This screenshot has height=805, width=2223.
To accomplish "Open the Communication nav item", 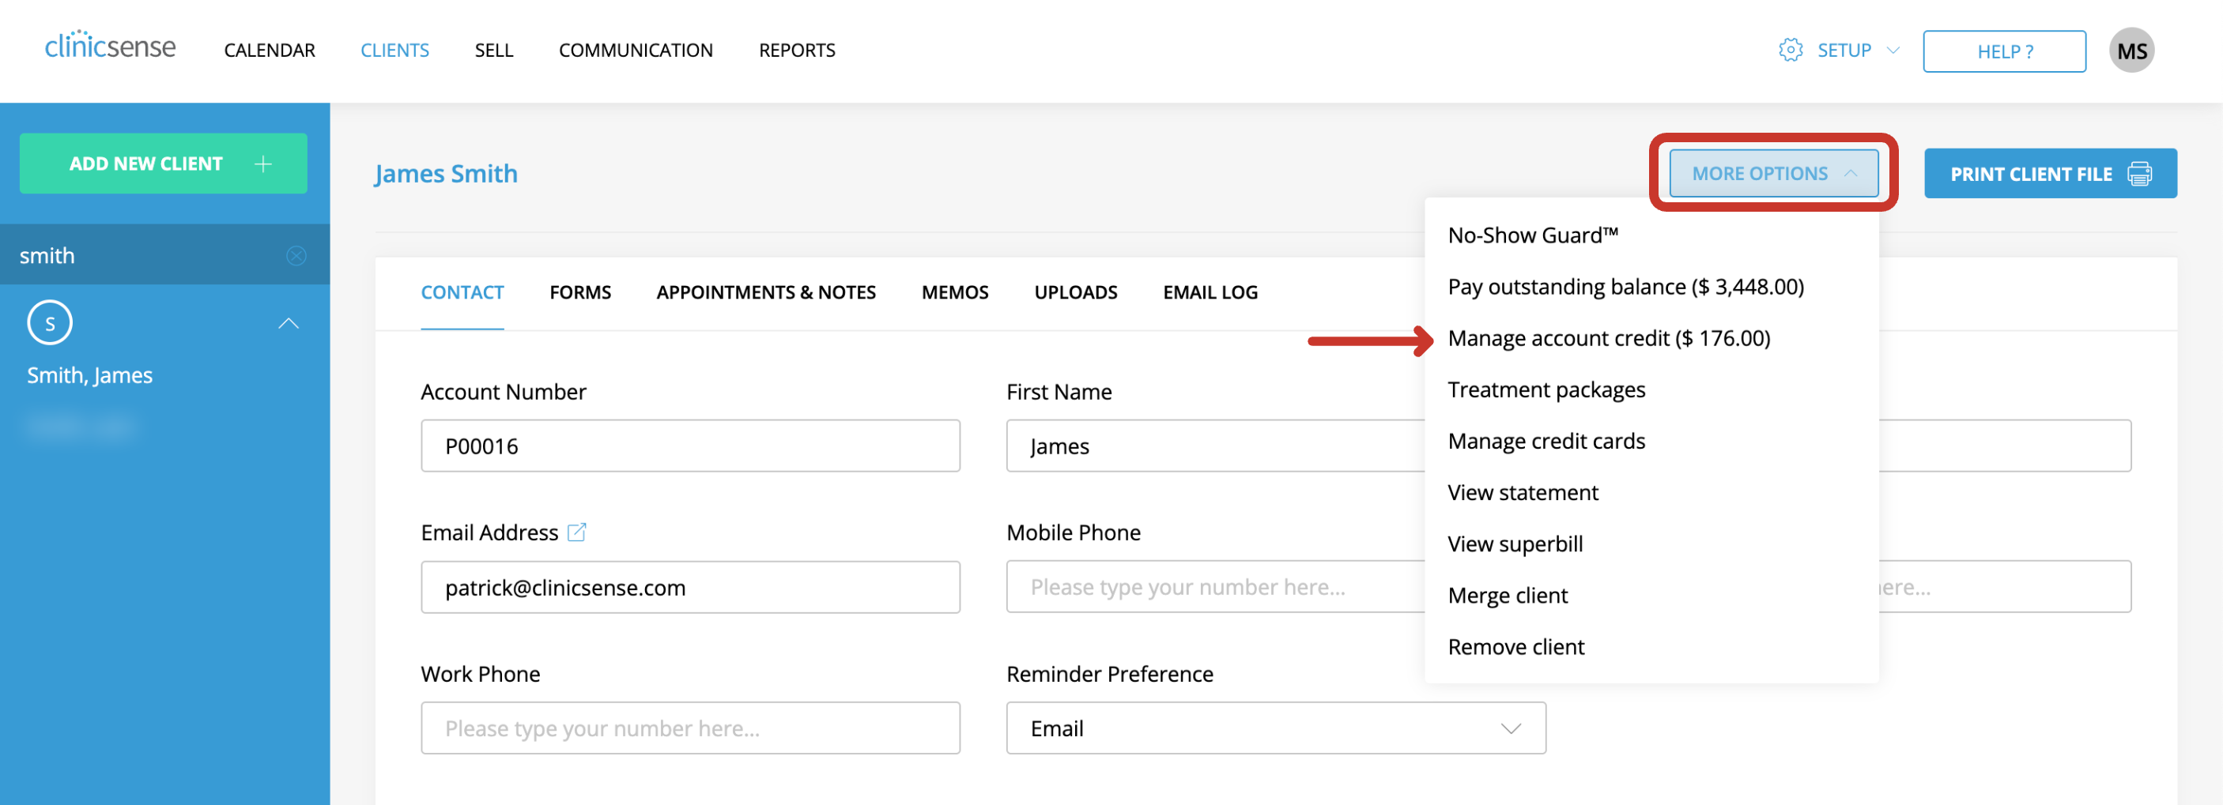I will [635, 50].
